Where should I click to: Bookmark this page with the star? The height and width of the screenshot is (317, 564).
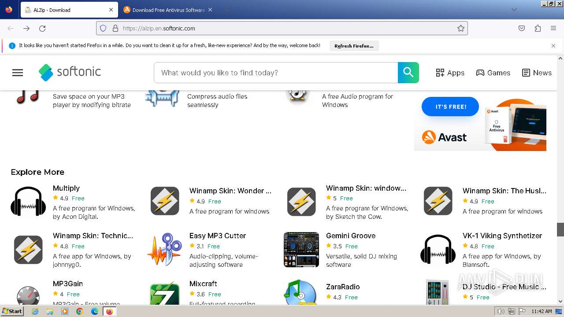(x=461, y=28)
